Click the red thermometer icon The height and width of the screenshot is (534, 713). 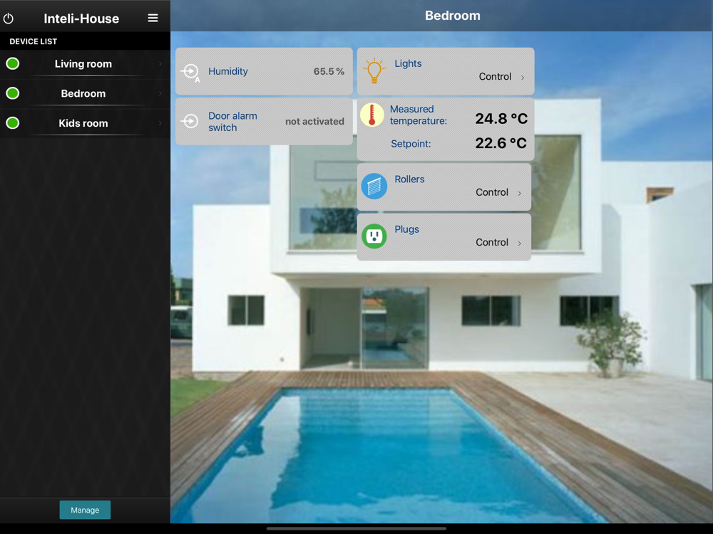point(372,115)
